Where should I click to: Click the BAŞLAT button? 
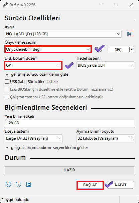[x=90, y=185]
